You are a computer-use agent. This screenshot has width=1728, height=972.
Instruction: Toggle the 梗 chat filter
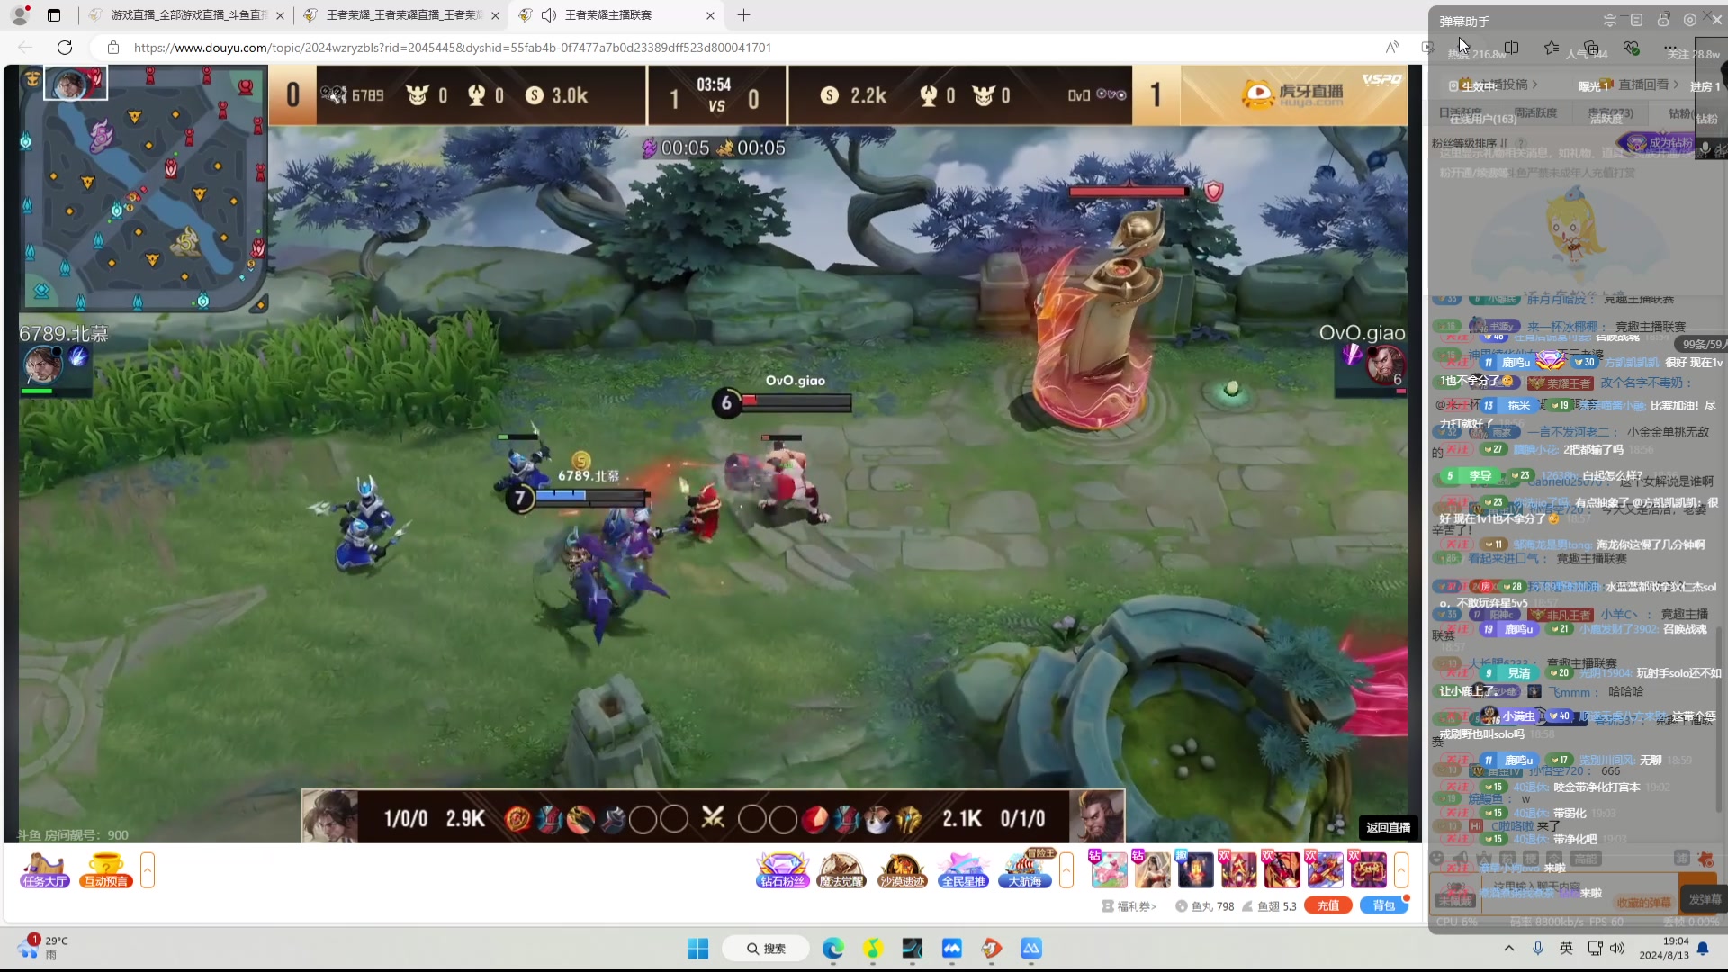(1531, 858)
